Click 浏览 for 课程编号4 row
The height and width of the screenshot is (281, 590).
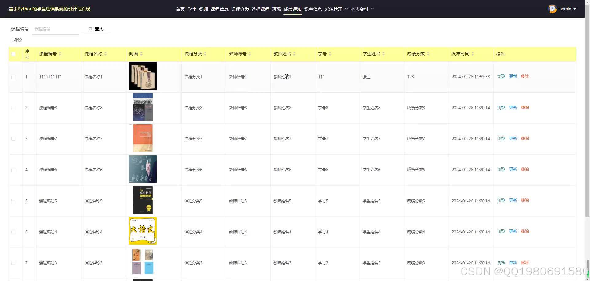coord(501,231)
